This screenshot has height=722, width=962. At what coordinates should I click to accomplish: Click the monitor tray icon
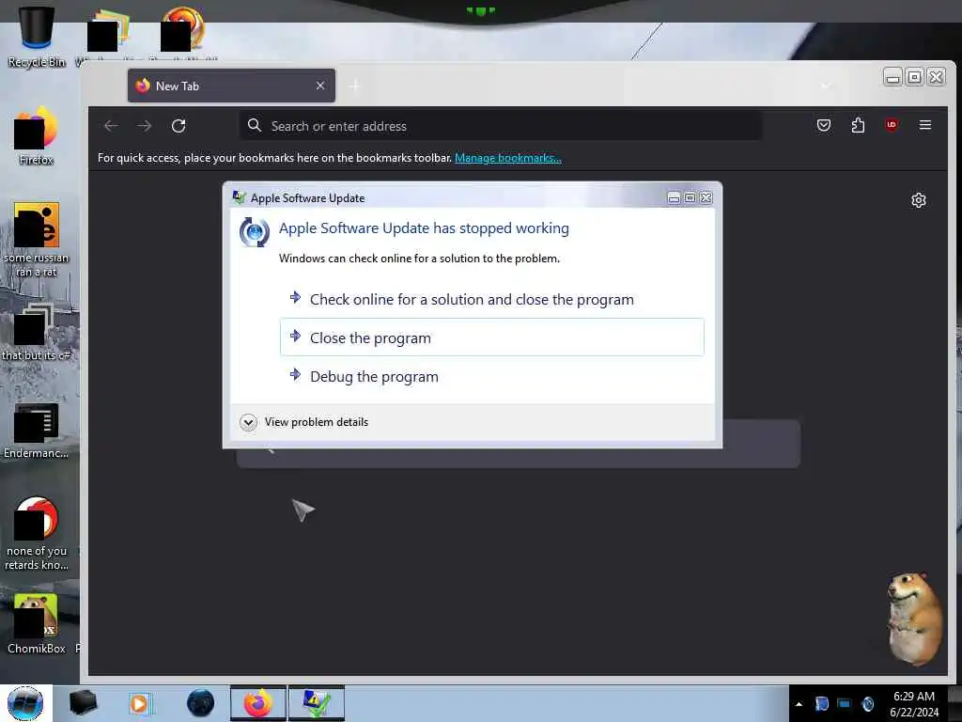pos(845,703)
